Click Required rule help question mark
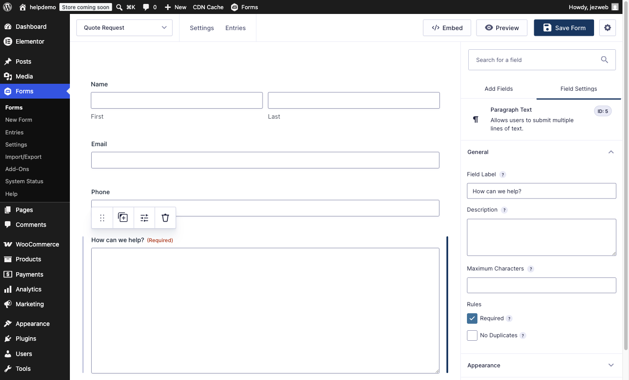 point(509,318)
